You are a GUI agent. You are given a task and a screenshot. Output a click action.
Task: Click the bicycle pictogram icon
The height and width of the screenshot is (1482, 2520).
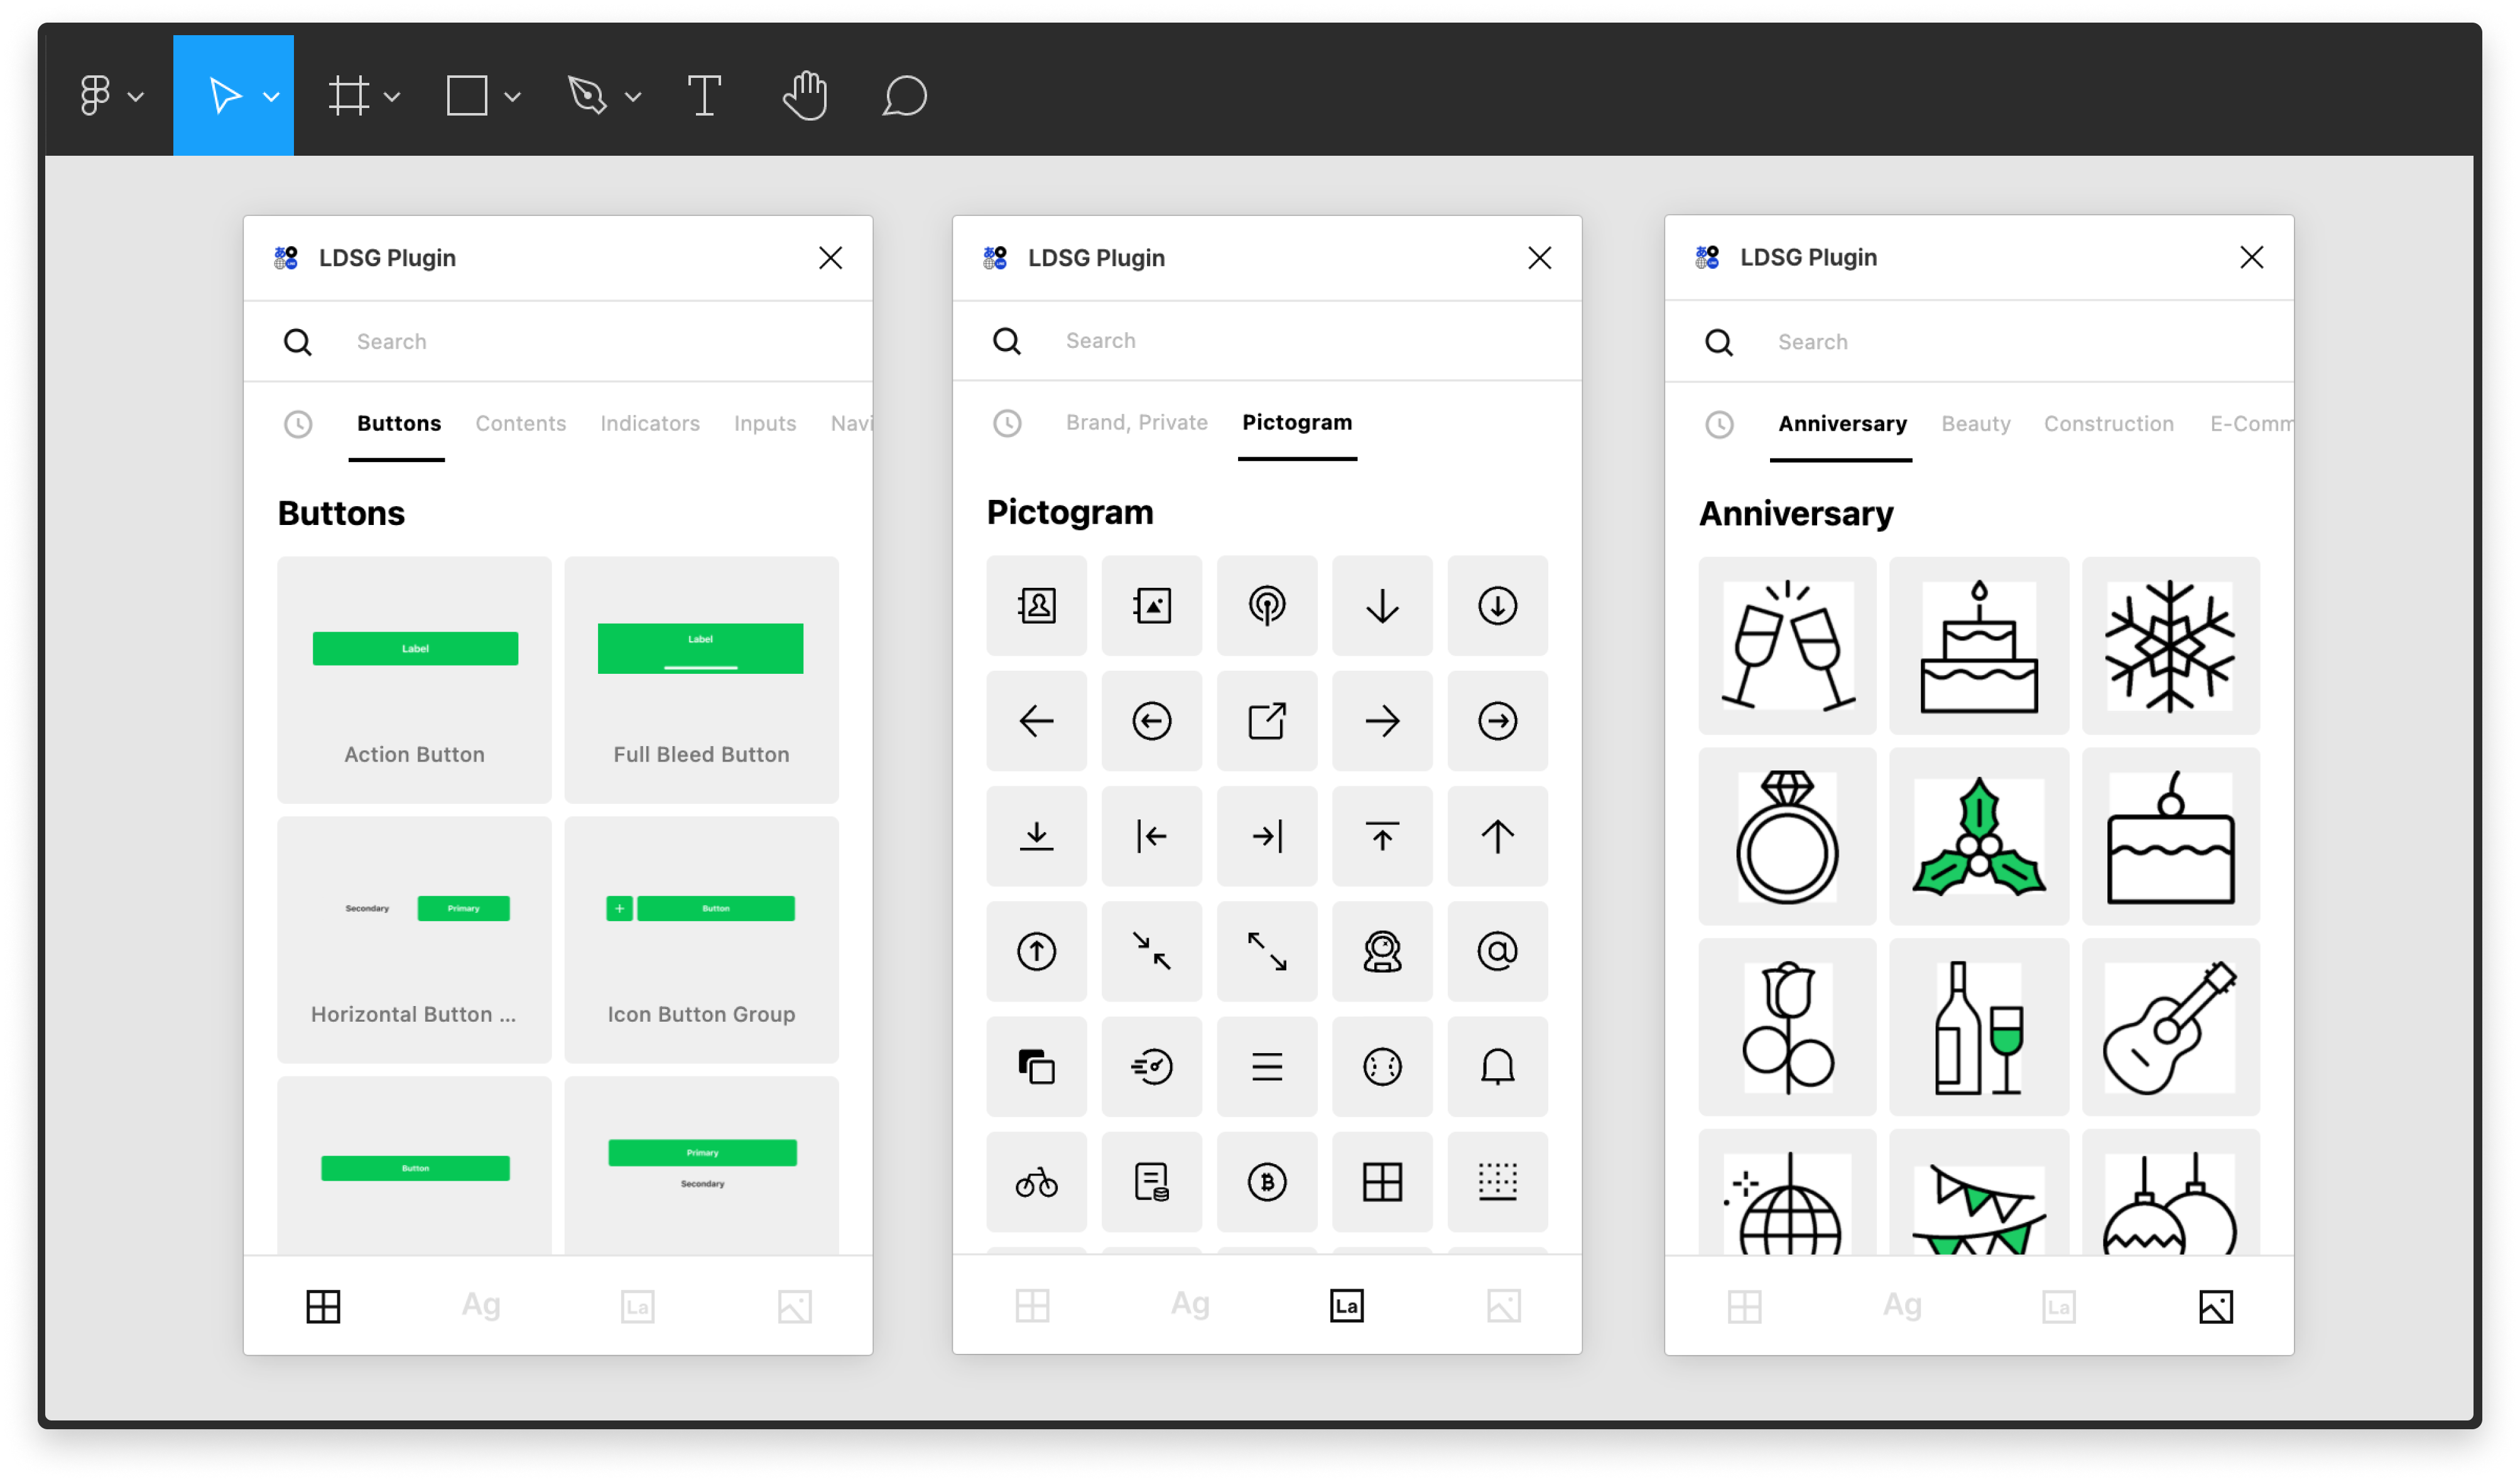(x=1036, y=1183)
